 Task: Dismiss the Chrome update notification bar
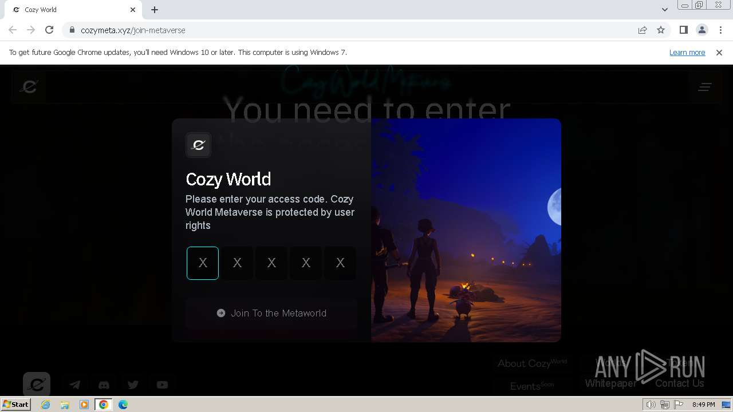click(719, 52)
